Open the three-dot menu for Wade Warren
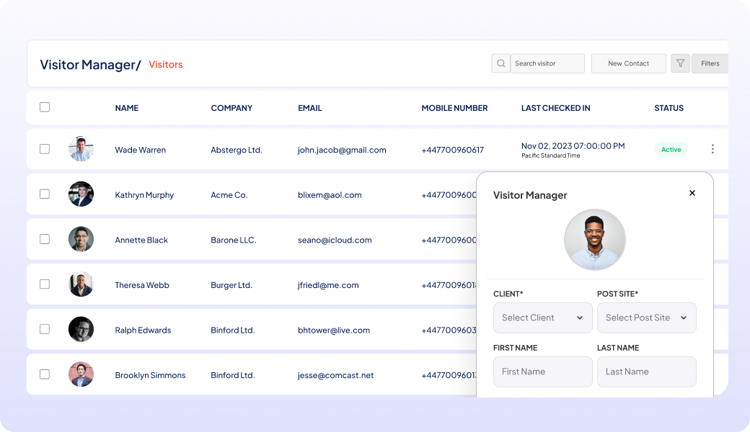The height and width of the screenshot is (432, 750). pyautogui.click(x=712, y=149)
